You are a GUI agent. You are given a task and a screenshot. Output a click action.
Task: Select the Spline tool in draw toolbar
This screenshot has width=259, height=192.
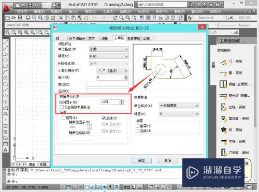pos(6,90)
